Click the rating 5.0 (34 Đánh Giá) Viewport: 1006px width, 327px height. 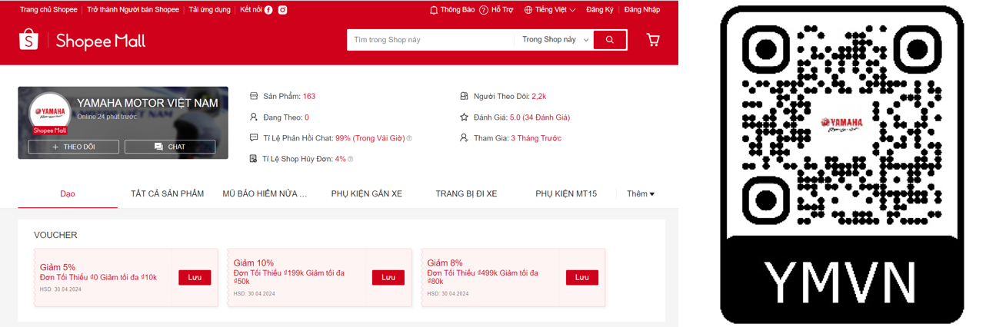[x=540, y=117]
